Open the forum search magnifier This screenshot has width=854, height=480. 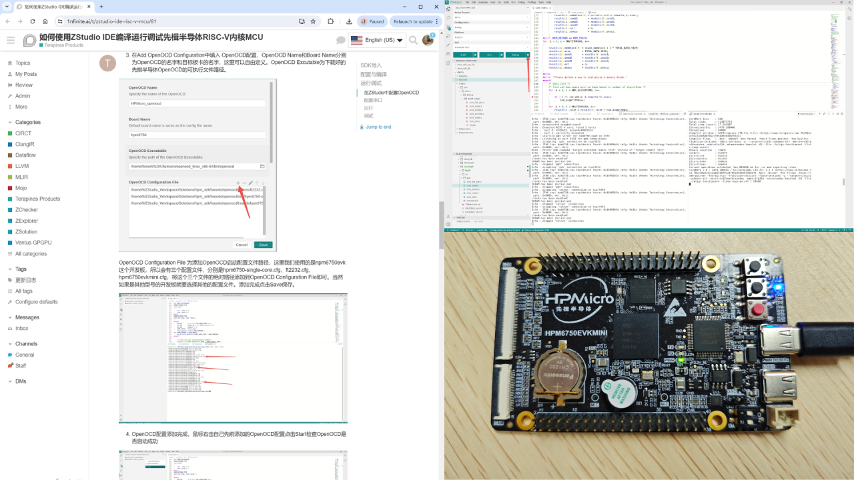pos(413,40)
